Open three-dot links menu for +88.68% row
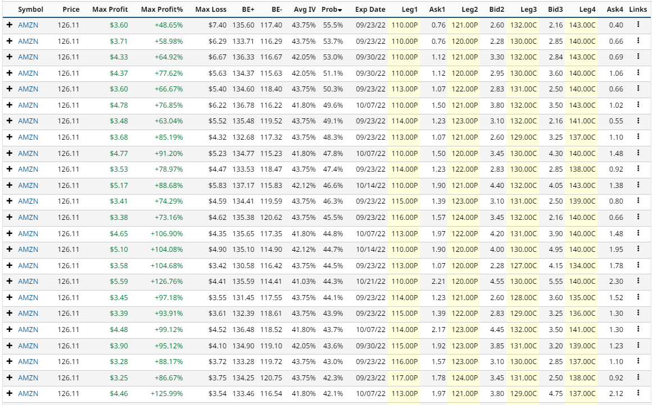653x405 pixels. [x=638, y=185]
